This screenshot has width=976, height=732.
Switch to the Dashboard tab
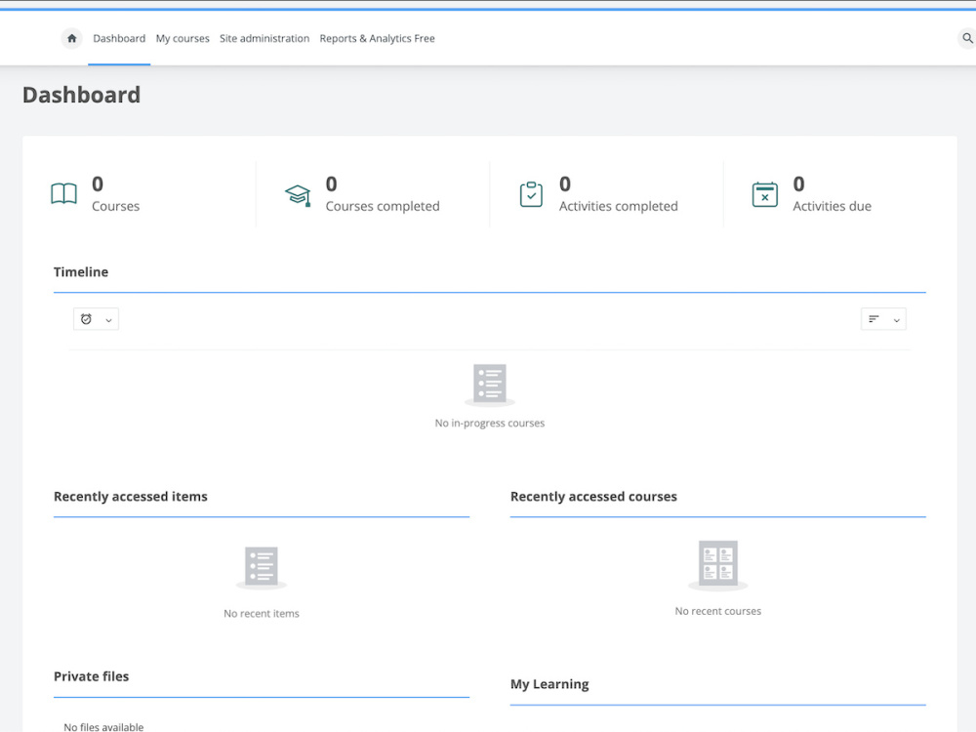coord(119,39)
